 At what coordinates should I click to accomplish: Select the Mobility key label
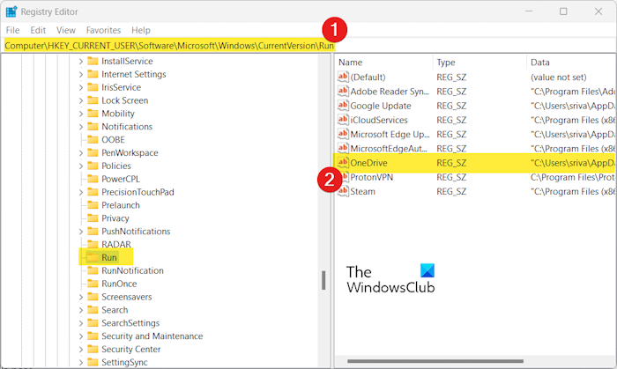[x=118, y=114]
